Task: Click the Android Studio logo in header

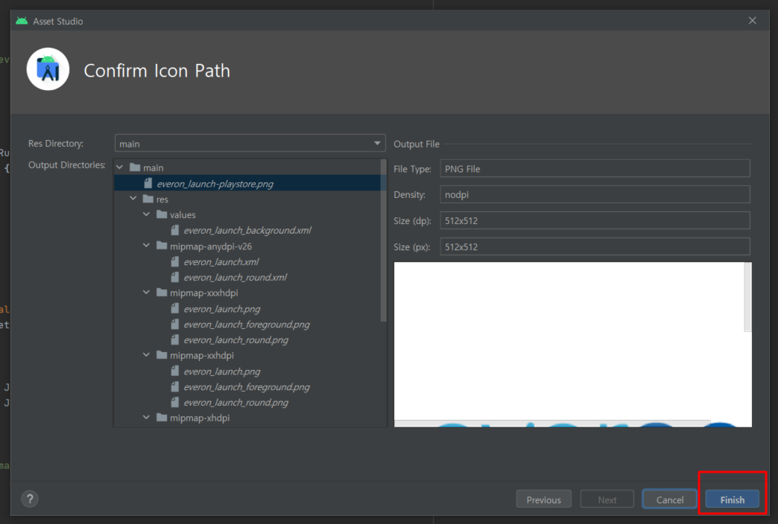Action: pos(48,69)
